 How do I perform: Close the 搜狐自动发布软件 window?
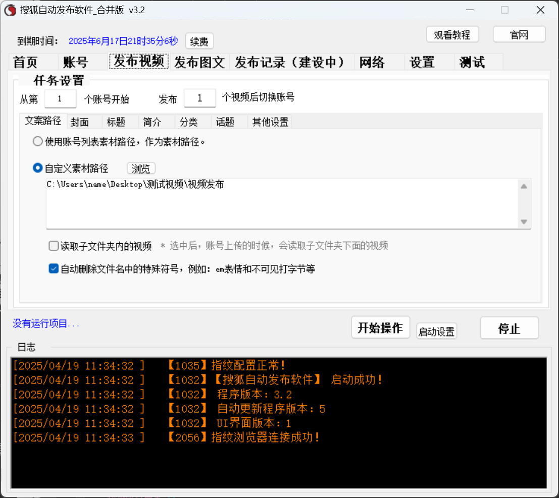pos(540,10)
